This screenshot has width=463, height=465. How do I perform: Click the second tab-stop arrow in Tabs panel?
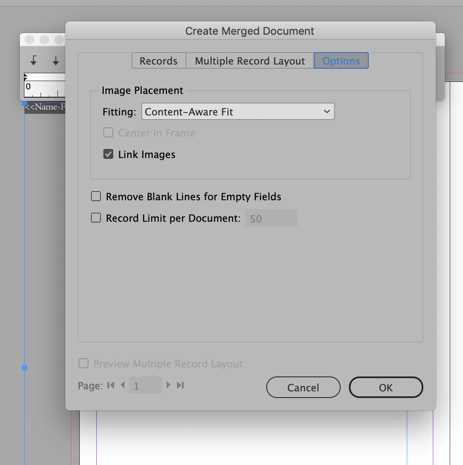(56, 61)
